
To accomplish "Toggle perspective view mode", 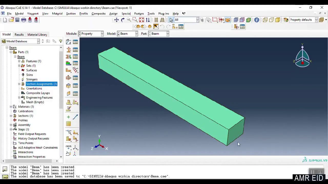I will [162, 20].
